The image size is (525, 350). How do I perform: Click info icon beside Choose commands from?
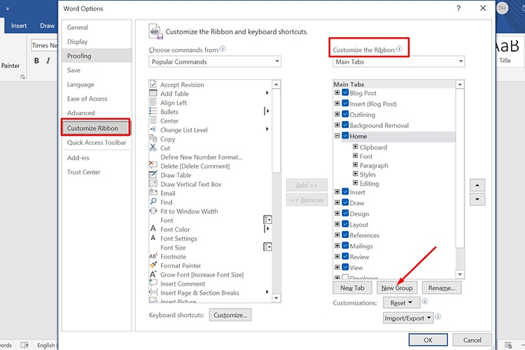223,49
